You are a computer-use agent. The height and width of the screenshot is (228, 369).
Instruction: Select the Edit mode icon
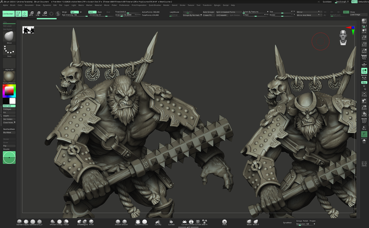tap(18, 13)
